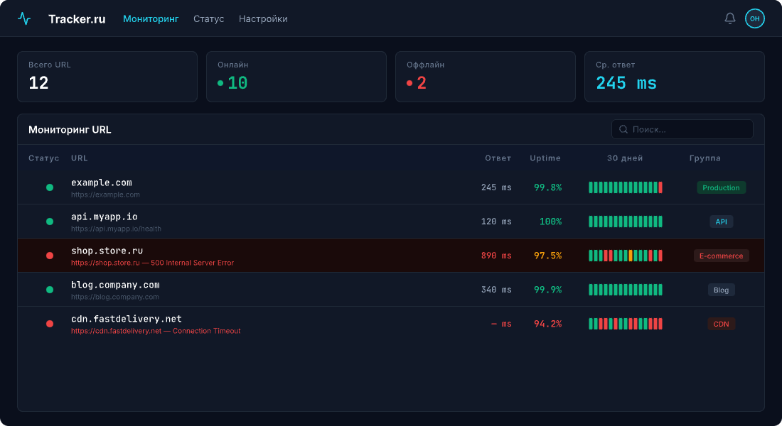The height and width of the screenshot is (426, 782).
Task: Click the 30-day uptime bar for shop.store.ru
Action: coord(626,256)
